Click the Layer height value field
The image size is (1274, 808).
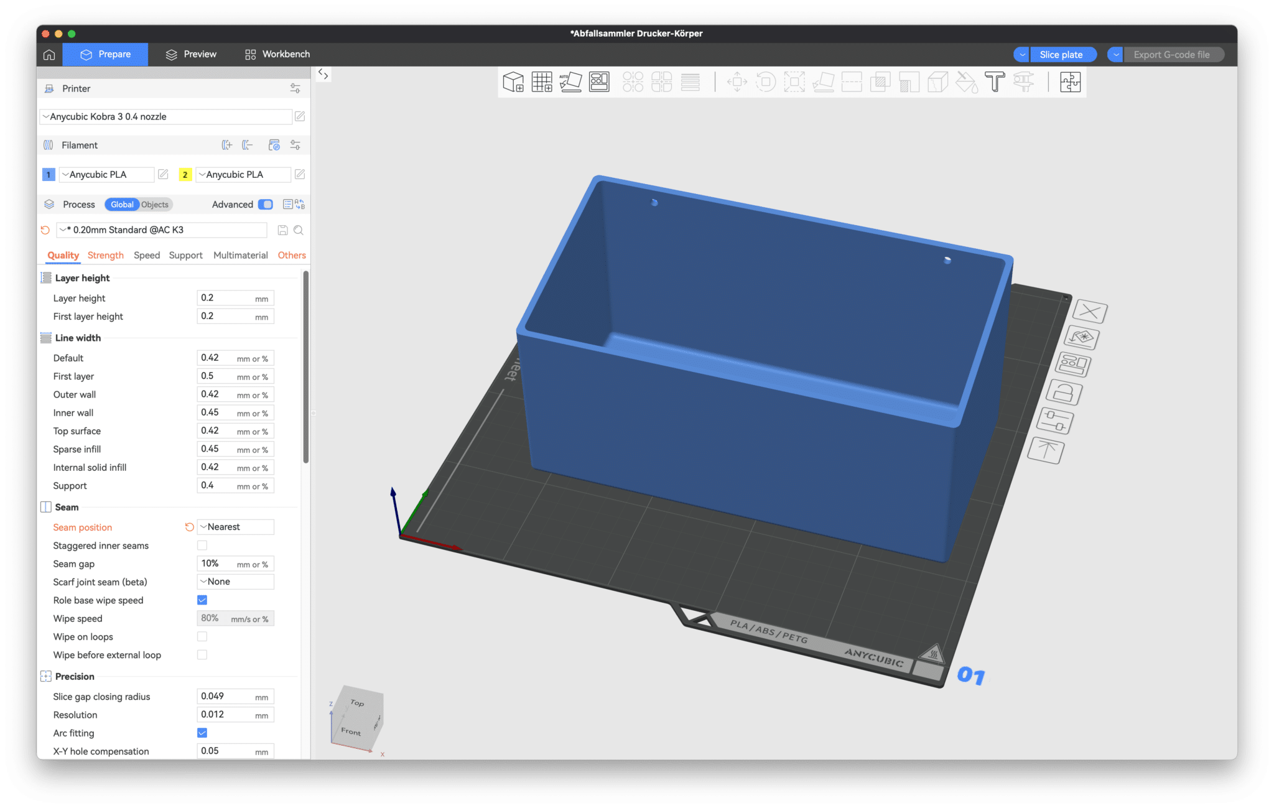pos(236,298)
